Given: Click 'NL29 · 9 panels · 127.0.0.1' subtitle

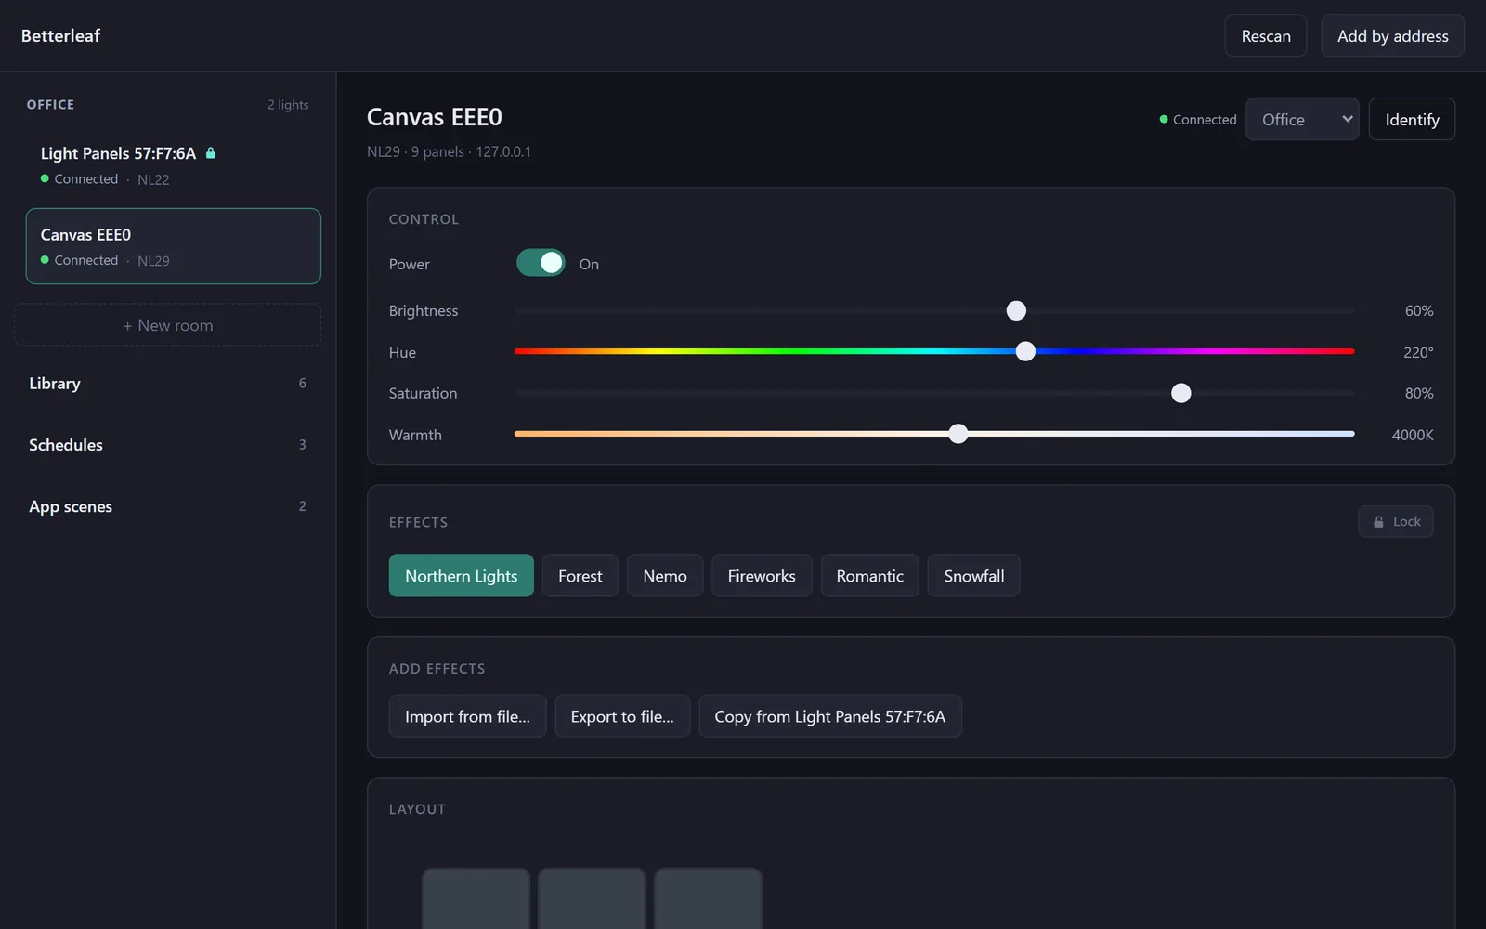Looking at the screenshot, I should (449, 151).
